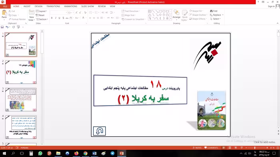Viewport: 280px width, 157px height.
Task: Select slide 4 thumbnail
Action: pos(21,127)
